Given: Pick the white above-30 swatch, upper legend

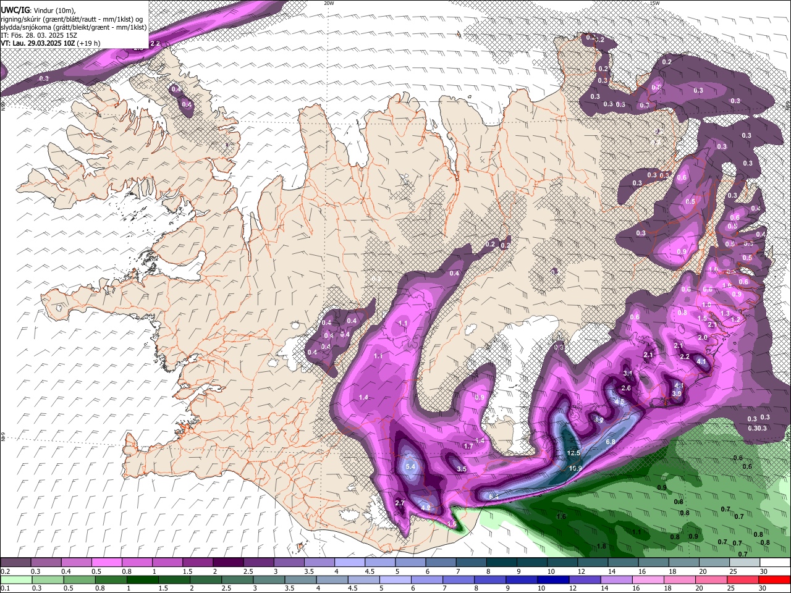Looking at the screenshot, I should [x=775, y=562].
